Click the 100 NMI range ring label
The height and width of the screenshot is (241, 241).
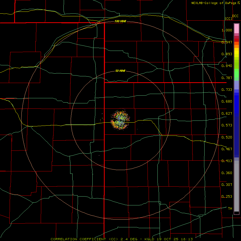[120, 21]
